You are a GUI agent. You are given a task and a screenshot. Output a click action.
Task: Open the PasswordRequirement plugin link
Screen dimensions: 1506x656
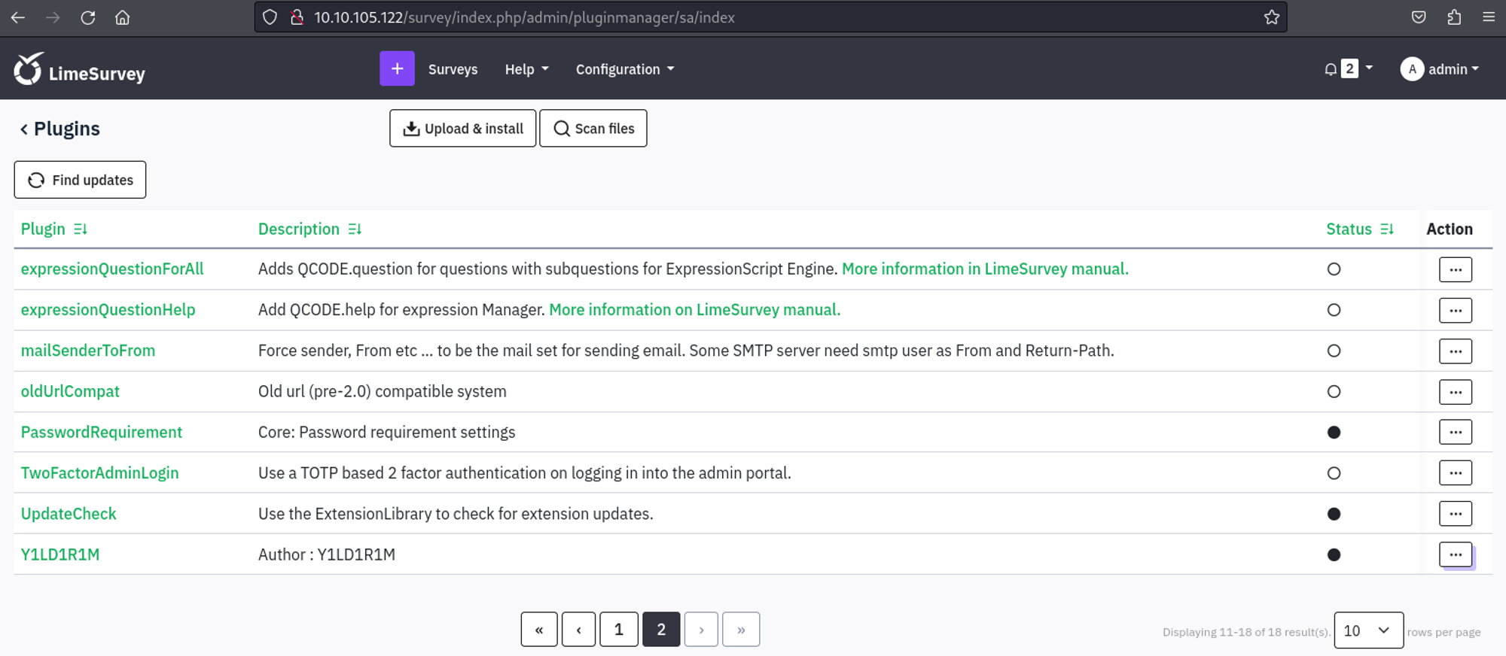102,432
